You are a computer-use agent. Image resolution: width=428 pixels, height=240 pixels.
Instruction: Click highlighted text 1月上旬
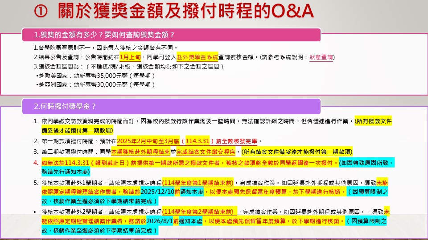click(x=130, y=57)
